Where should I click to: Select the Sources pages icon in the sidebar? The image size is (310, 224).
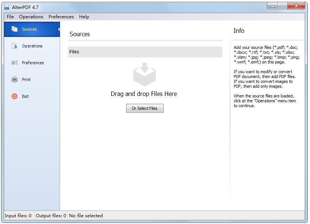[16, 29]
